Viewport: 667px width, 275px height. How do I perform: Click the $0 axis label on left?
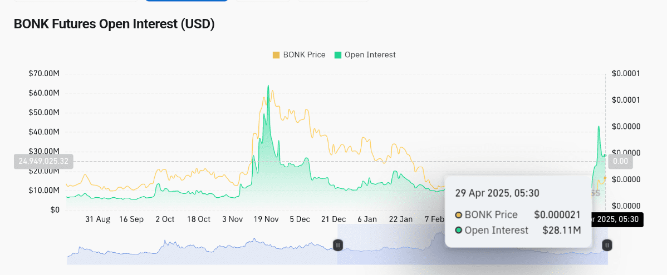click(x=54, y=210)
